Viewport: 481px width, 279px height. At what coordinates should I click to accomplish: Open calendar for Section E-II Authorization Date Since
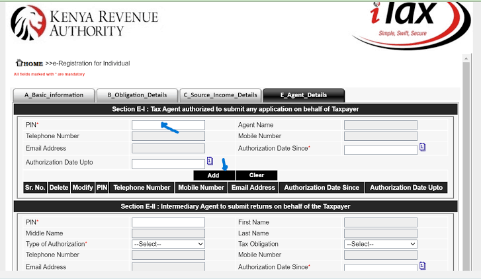pos(422,266)
